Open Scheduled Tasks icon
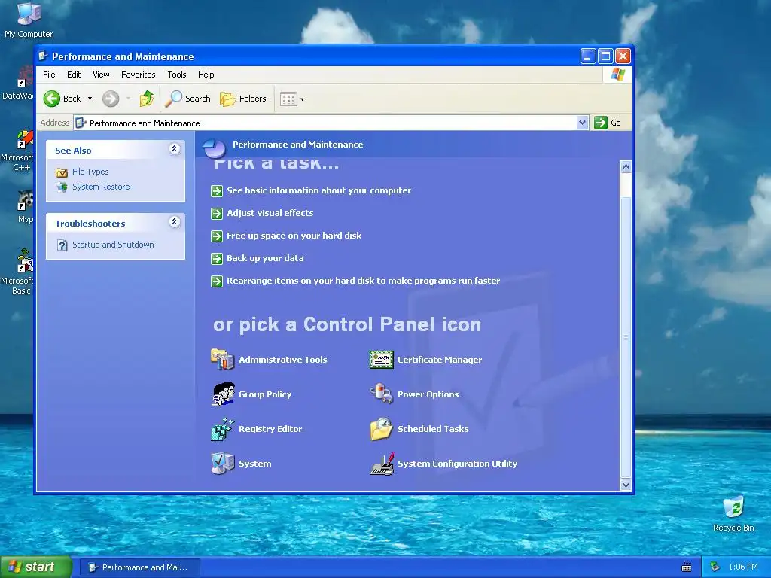This screenshot has height=578, width=771. point(381,429)
